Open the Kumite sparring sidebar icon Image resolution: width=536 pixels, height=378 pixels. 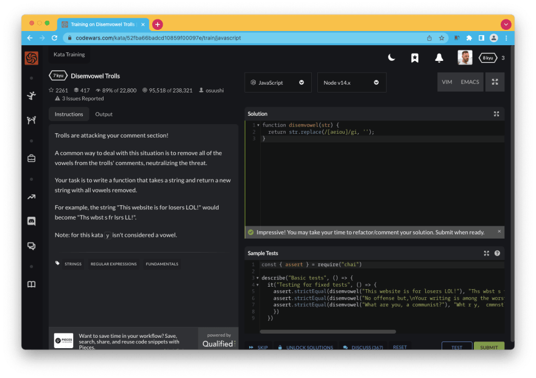coord(32,120)
